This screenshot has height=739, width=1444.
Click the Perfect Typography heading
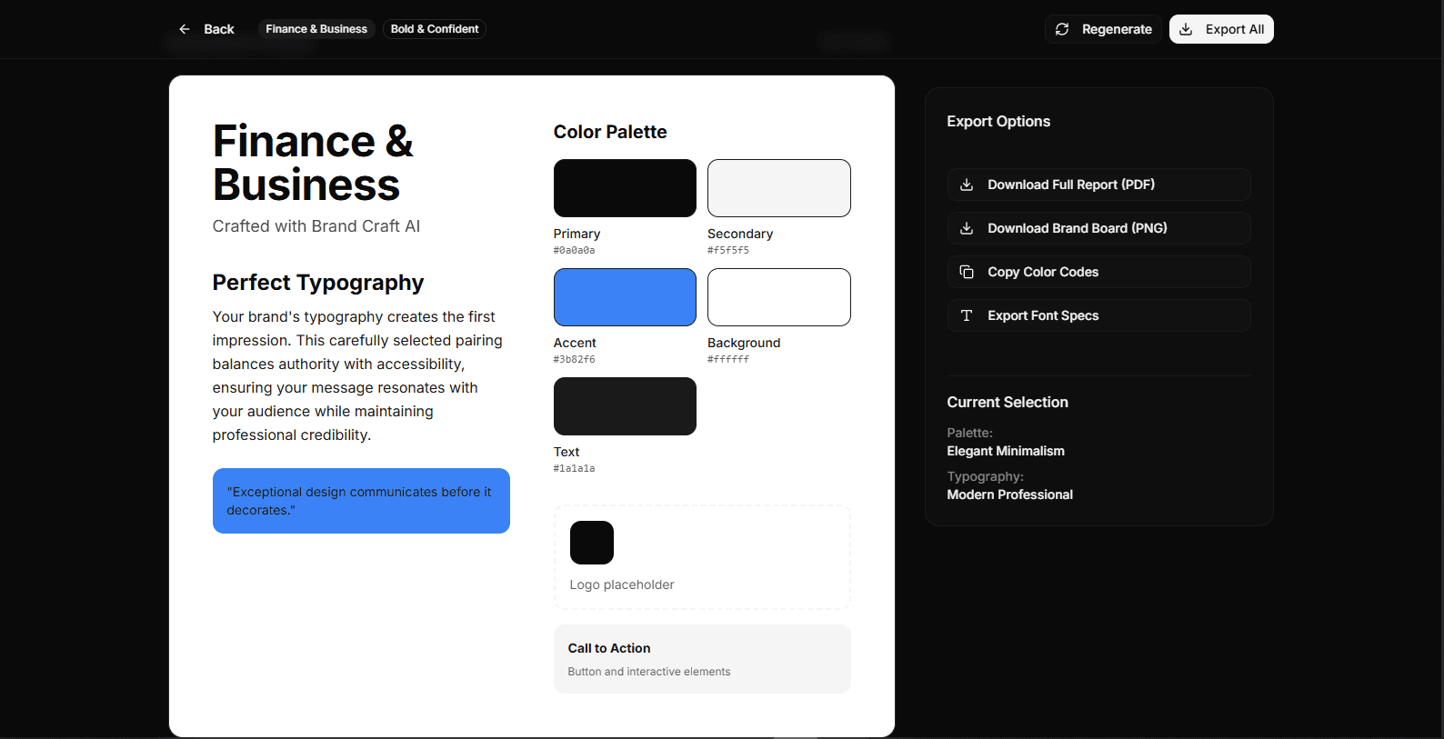click(318, 283)
